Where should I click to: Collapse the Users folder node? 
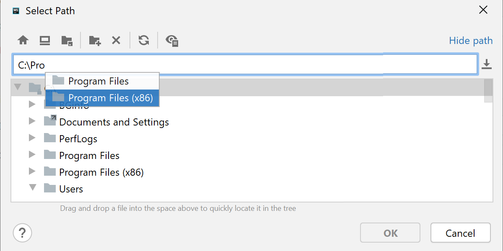33,188
